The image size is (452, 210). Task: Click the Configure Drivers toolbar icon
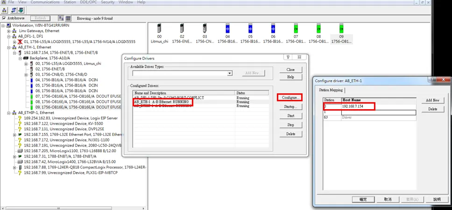coord(14,10)
